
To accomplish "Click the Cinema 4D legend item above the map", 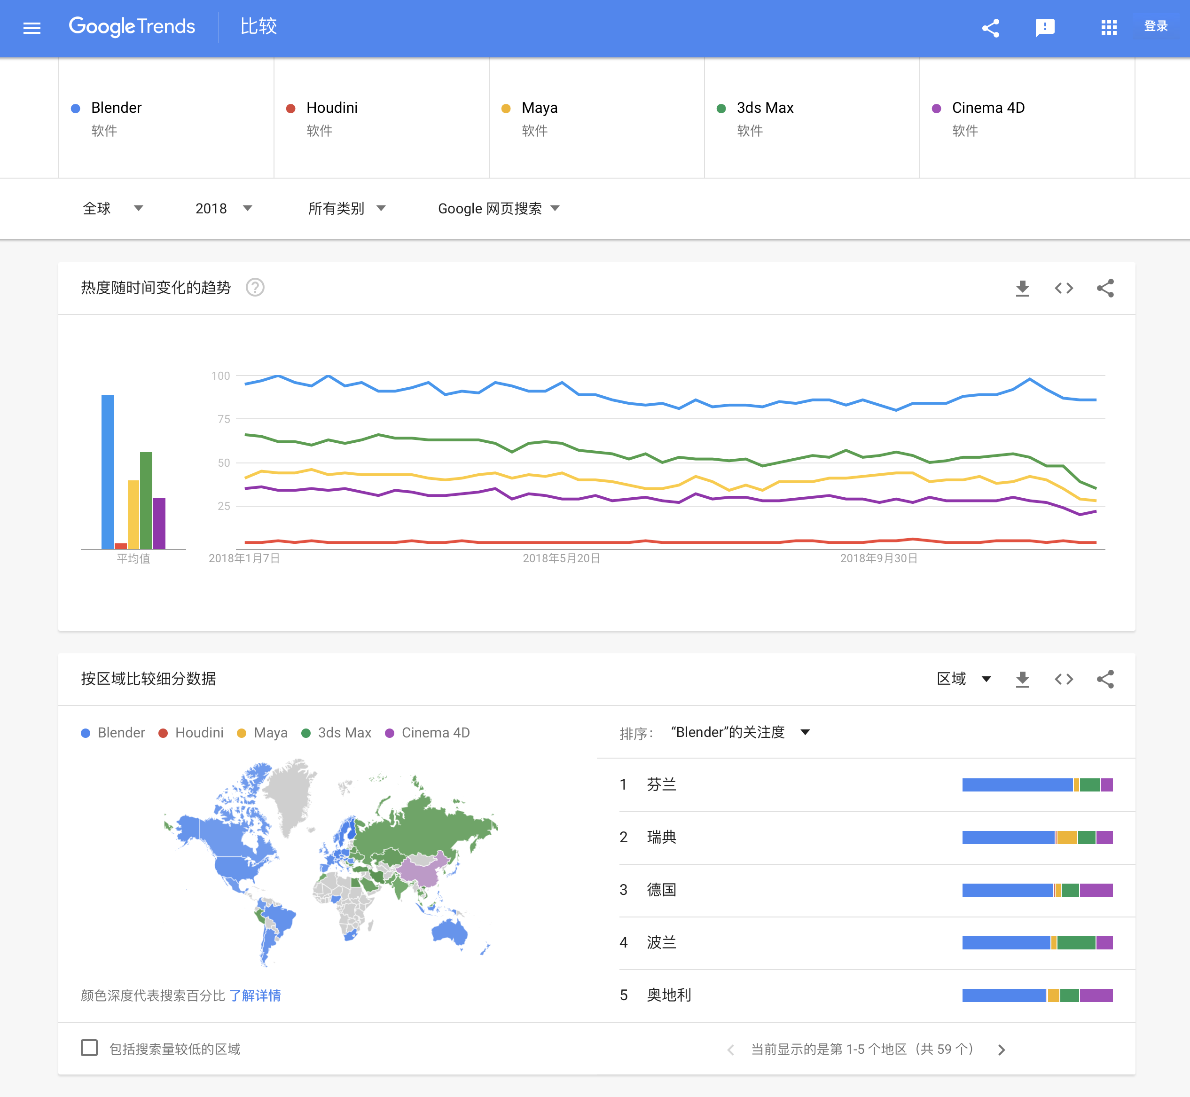I will click(427, 733).
